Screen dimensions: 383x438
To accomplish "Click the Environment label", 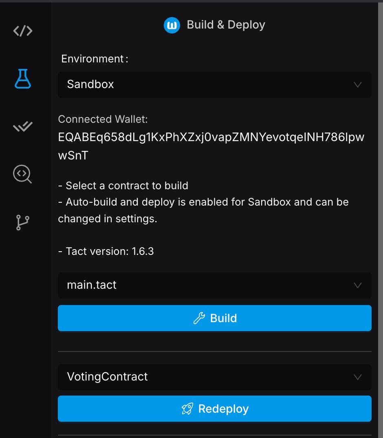I will [95, 59].
